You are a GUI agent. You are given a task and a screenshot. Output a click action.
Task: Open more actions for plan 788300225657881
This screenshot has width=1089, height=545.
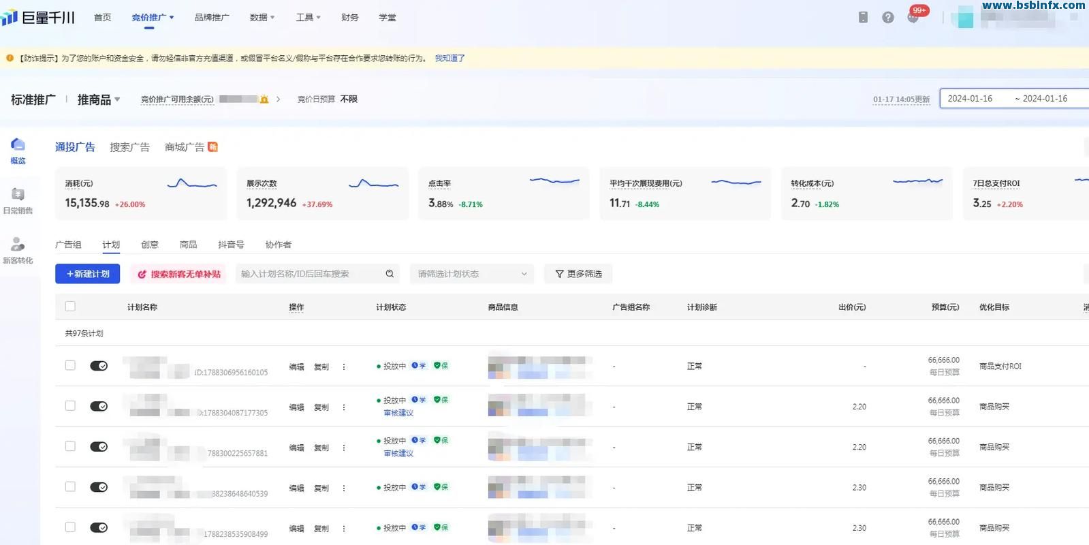344,448
